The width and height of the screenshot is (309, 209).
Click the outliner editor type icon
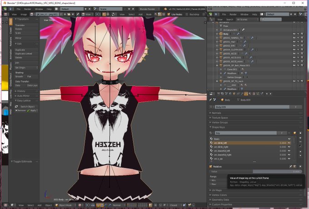tap(211, 20)
